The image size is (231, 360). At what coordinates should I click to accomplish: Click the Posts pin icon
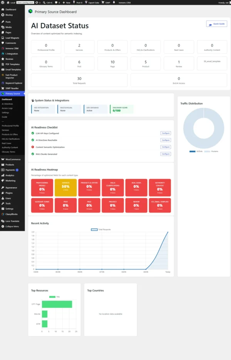(3, 22)
